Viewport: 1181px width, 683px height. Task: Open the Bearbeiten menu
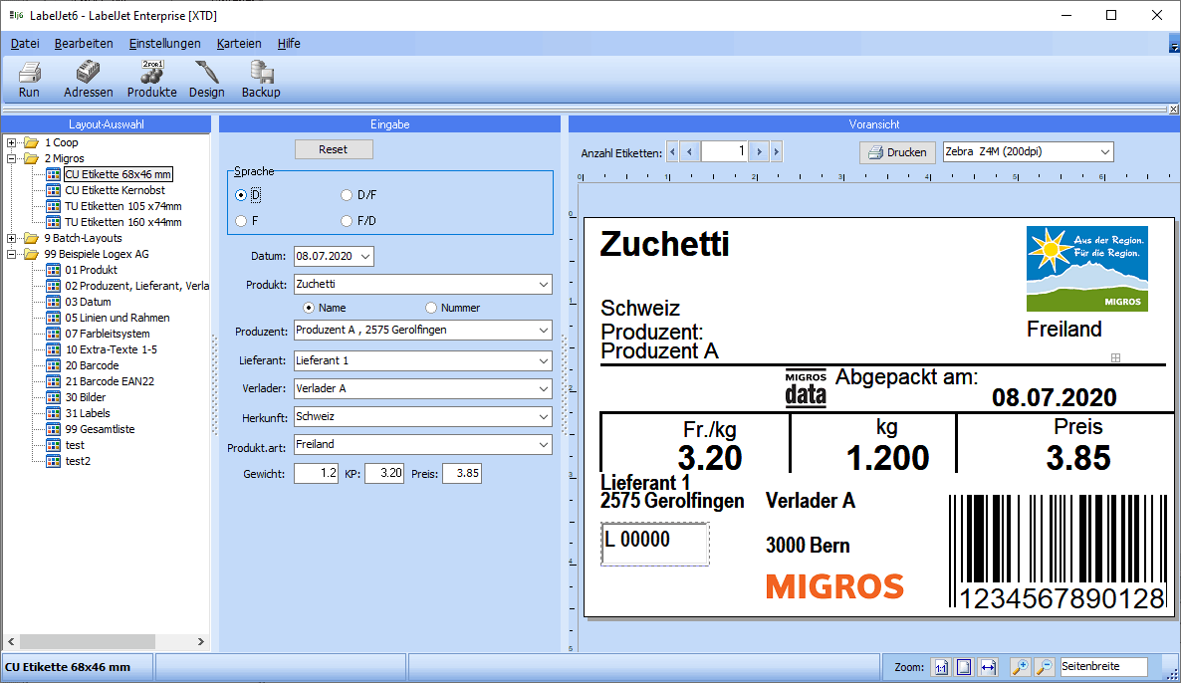(x=84, y=44)
